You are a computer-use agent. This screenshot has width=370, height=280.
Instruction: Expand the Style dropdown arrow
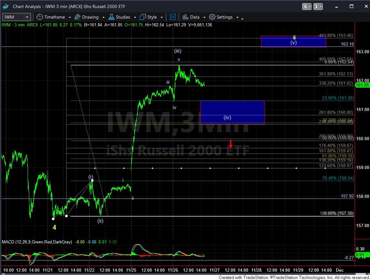click(x=162, y=17)
